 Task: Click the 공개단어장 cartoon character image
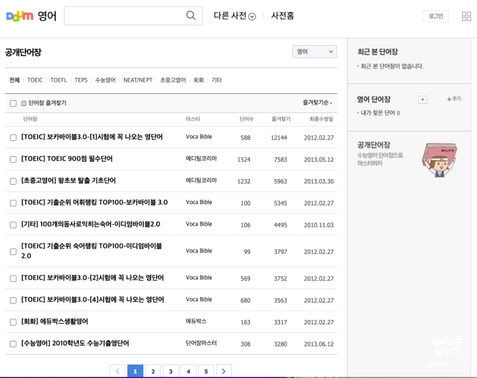439,160
